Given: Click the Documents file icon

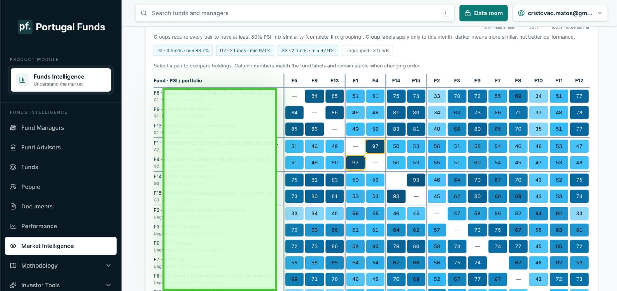Looking at the screenshot, I should coord(13,206).
